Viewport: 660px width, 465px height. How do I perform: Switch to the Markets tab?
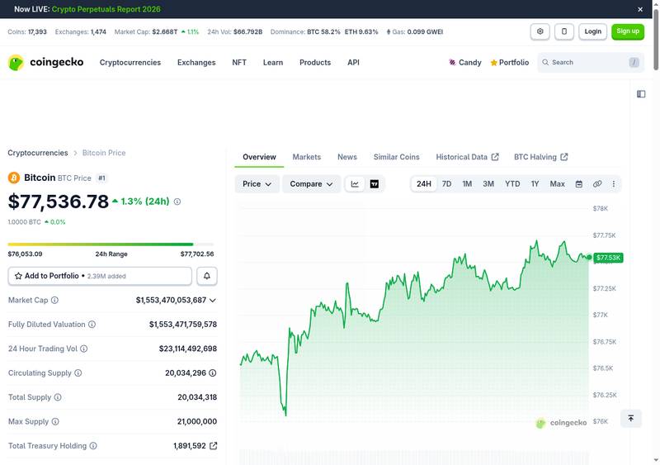(306, 157)
